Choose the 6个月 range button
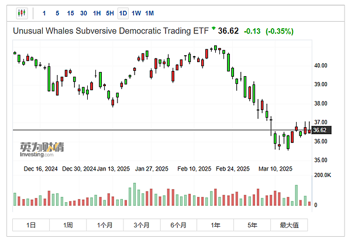351x242 pixels. 178,225
